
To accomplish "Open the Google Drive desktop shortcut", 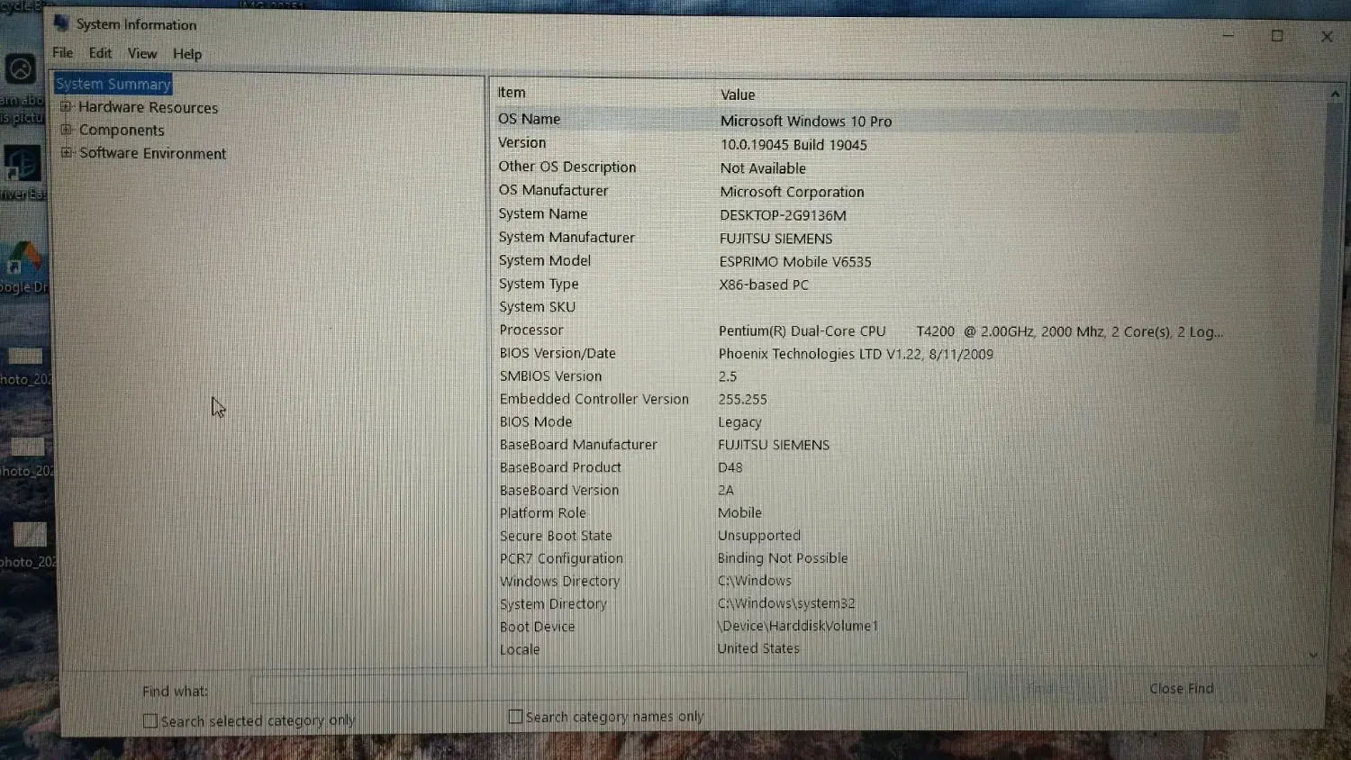I will tap(23, 267).
